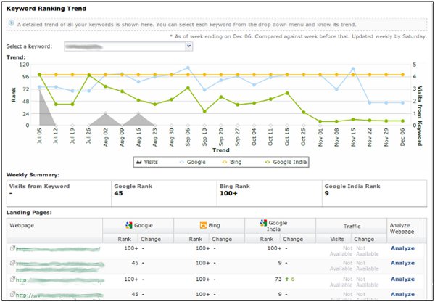Click the Google India data point at Sep 13
This screenshot has width=435, height=302.
pyautogui.click(x=204, y=111)
